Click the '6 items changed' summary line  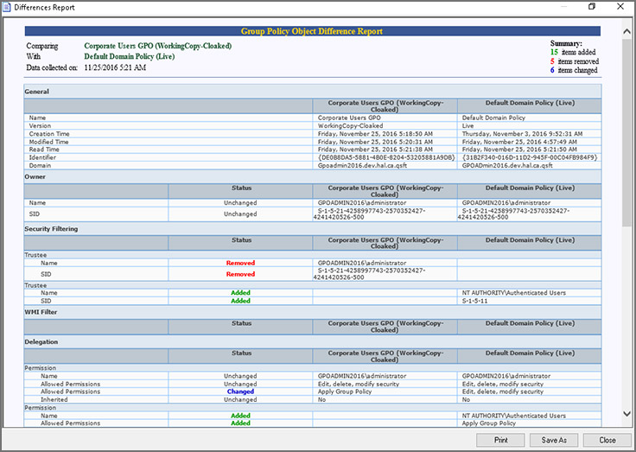[574, 70]
